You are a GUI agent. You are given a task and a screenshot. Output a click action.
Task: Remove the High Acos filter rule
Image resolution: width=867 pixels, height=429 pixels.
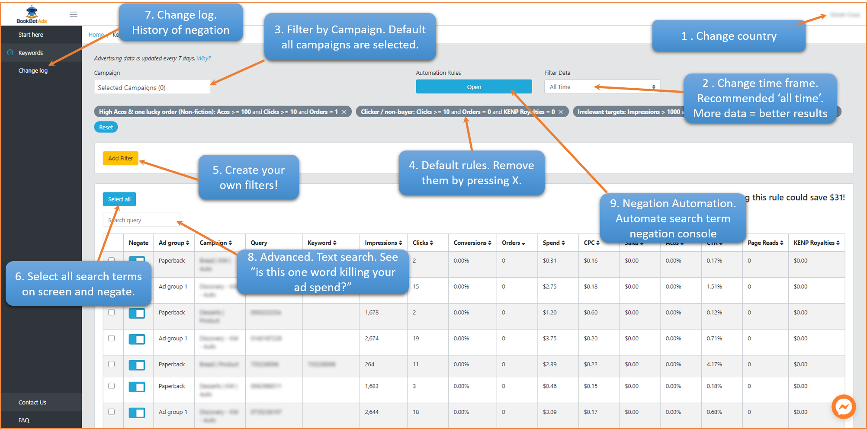[344, 112]
